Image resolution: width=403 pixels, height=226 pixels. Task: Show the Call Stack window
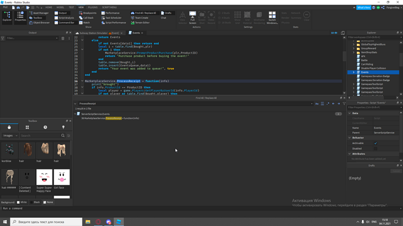coord(86,17)
